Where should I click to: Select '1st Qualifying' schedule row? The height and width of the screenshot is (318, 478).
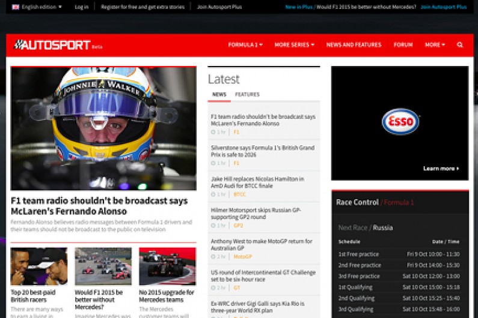[x=399, y=287]
